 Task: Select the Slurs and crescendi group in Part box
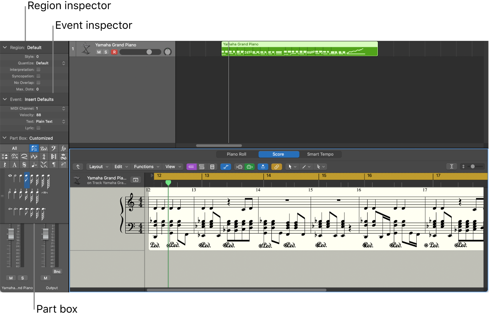(x=24, y=156)
